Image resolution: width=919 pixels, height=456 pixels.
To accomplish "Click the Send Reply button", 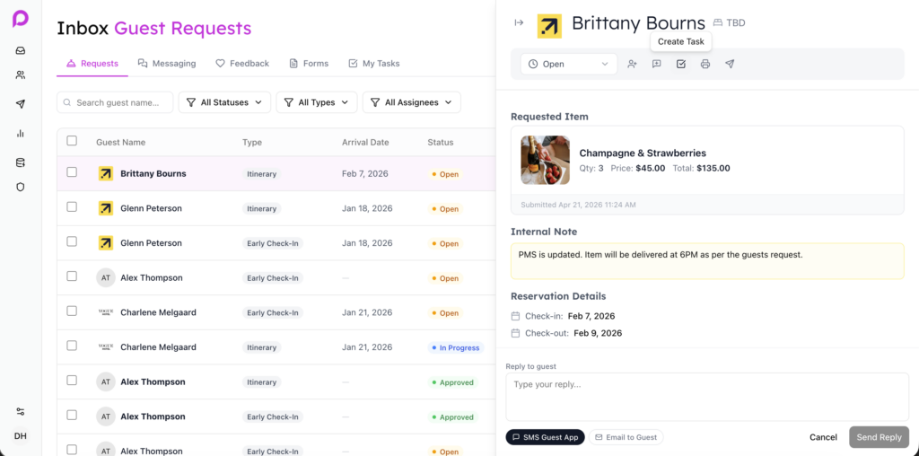I will 879,437.
